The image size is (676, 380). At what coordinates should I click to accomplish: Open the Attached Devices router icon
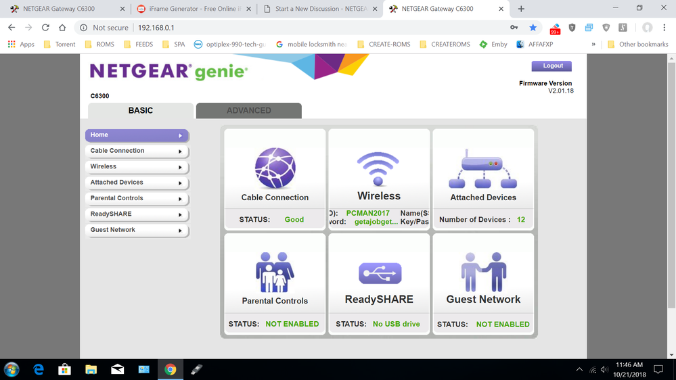483,169
